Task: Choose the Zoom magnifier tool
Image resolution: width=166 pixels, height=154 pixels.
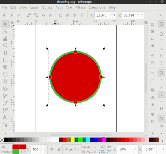Action: point(5,46)
